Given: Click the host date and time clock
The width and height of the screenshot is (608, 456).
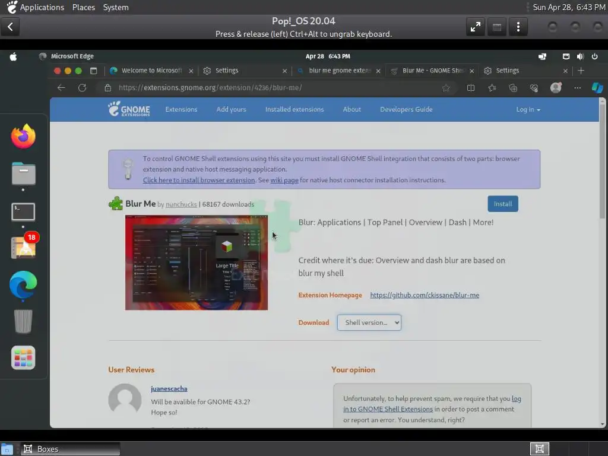Looking at the screenshot, I should click(x=569, y=7).
